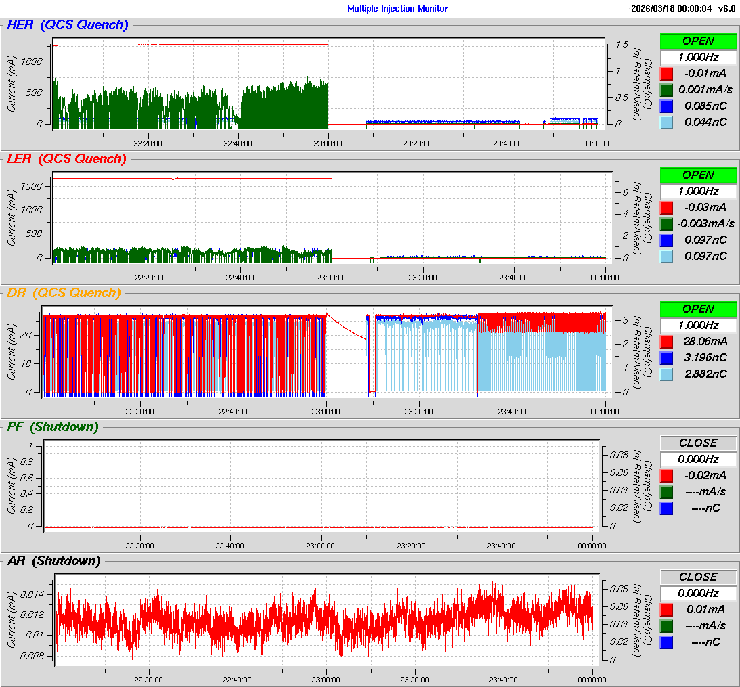Toggle the LER OPEN status indicator
740x687 pixels.
[698, 175]
